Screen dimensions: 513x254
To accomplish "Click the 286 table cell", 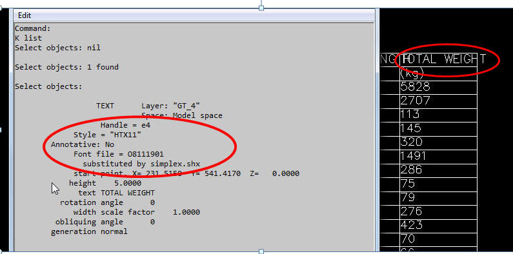I will tap(411, 170).
